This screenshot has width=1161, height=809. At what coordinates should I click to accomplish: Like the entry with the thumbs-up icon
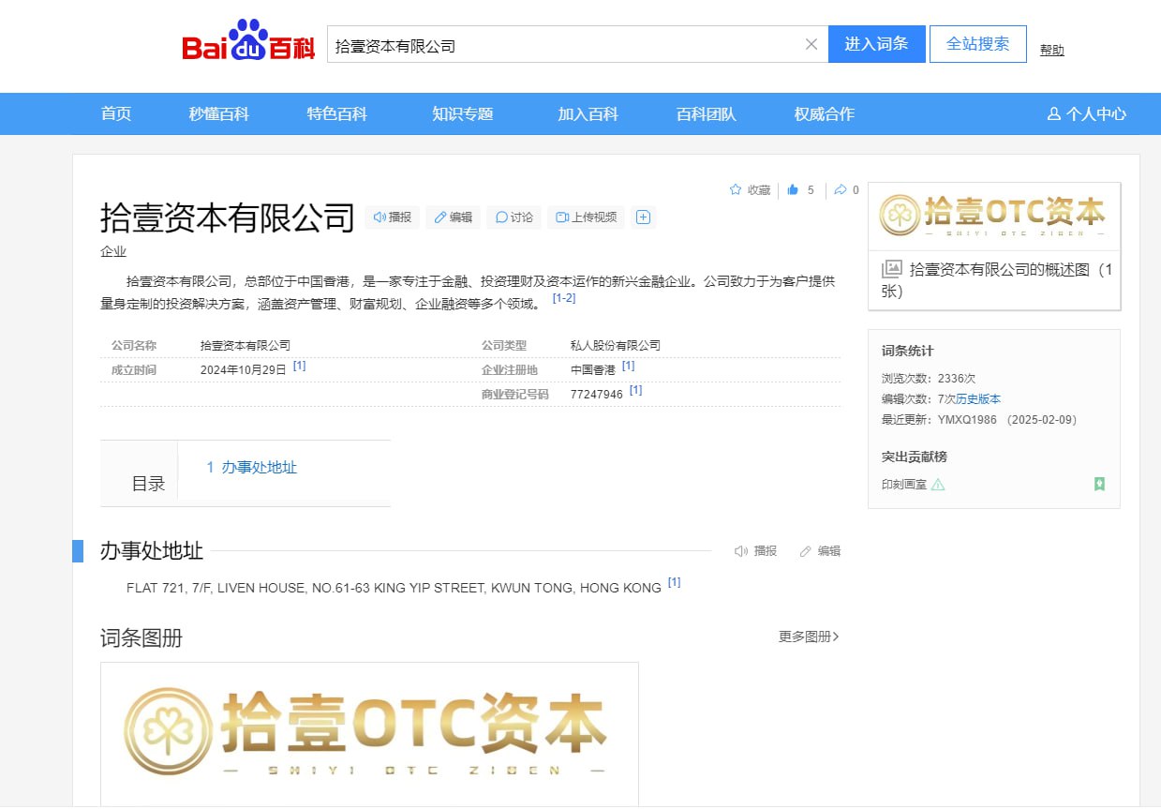point(793,190)
